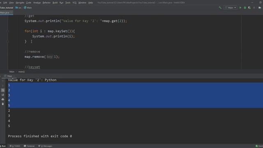Click console line "Value for Key '2': Python"
Viewport: 263px width, 148px height.
click(32, 80)
